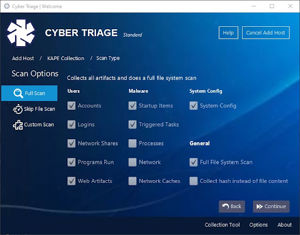The height and width of the screenshot is (235, 300).
Task: Minimize the Cyber Triage window
Action: (254, 6)
